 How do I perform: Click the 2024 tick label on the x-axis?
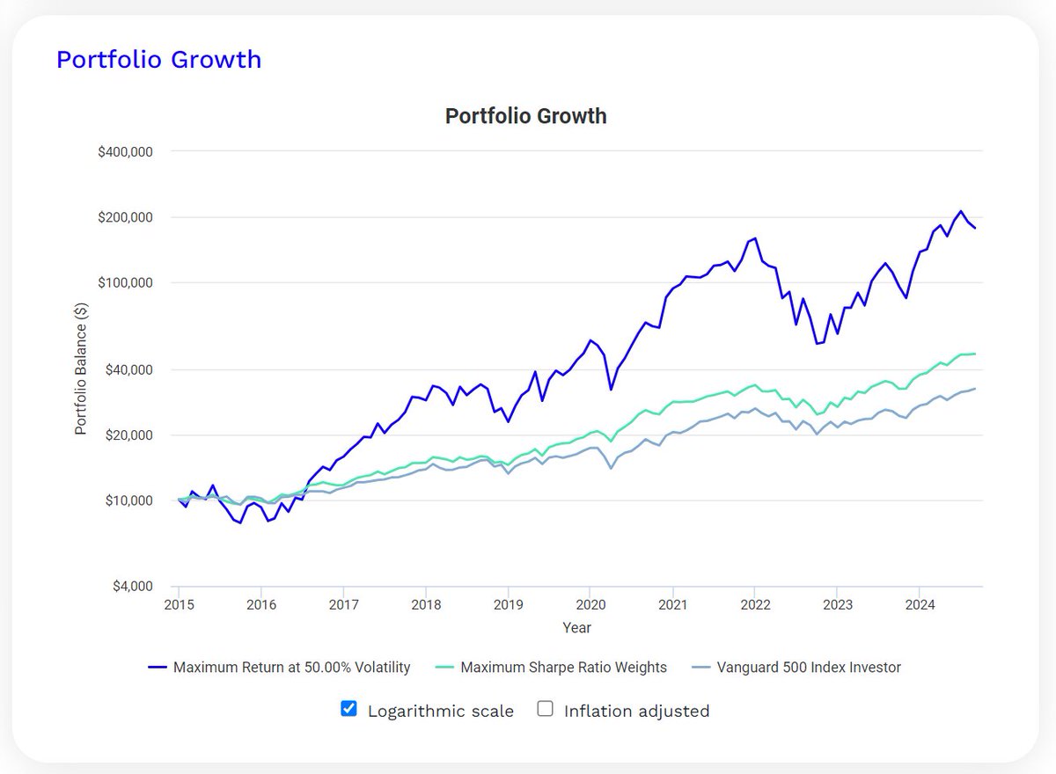pos(919,604)
